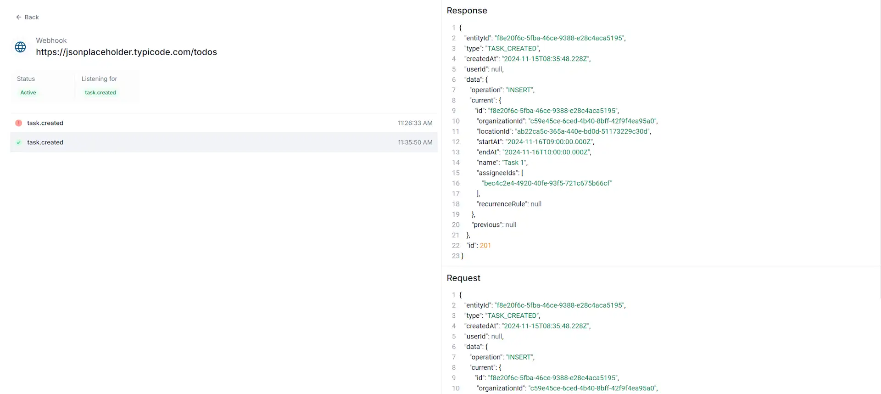The height and width of the screenshot is (394, 881).
Task: Click the organizationId value in Request
Action: (x=593, y=388)
